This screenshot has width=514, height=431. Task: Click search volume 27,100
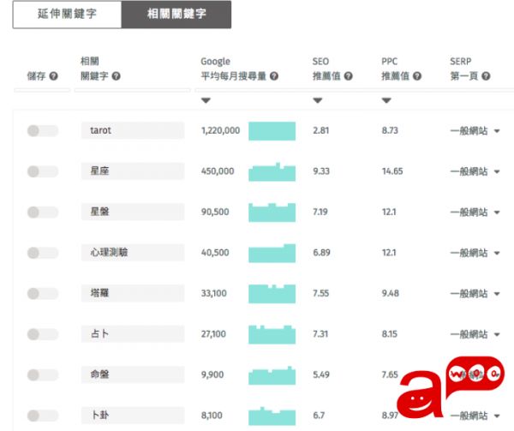pyautogui.click(x=213, y=334)
